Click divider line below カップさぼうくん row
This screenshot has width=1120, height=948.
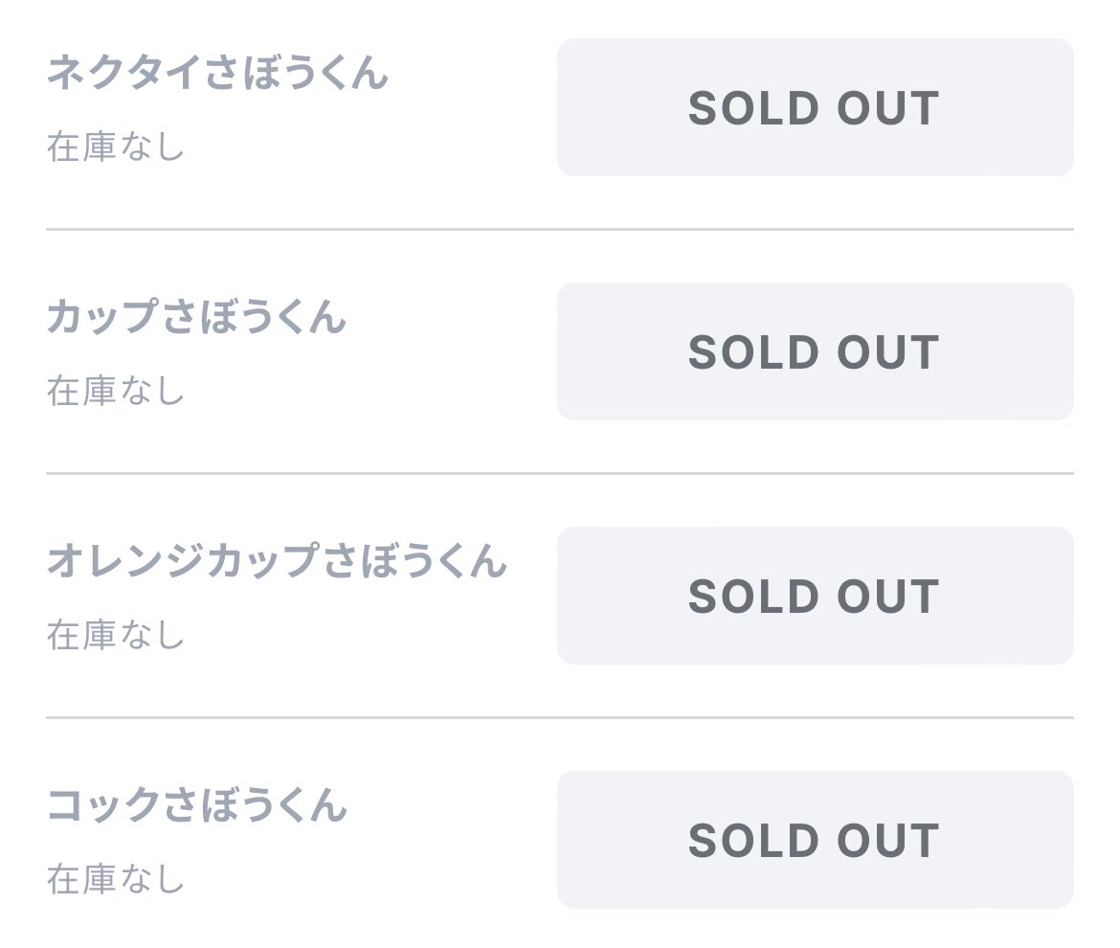tap(560, 474)
